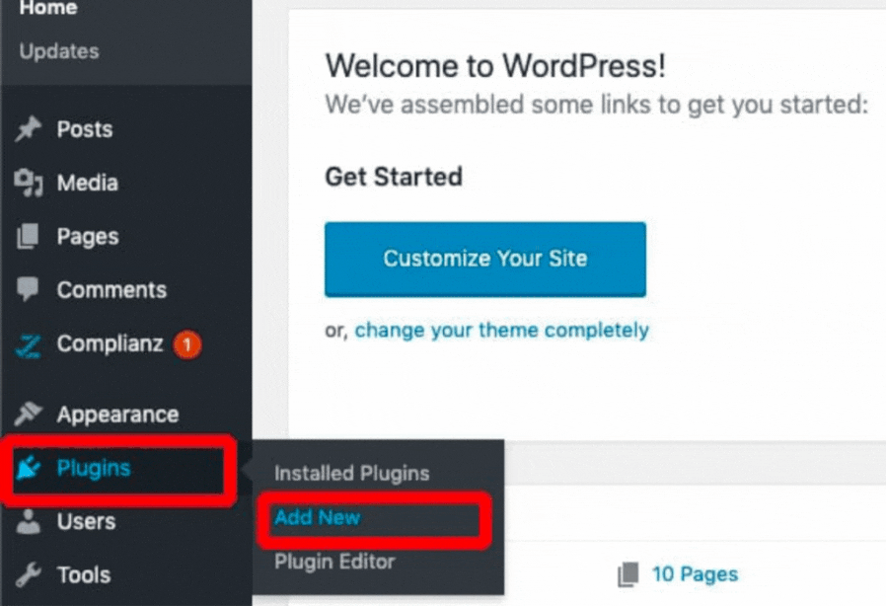Viewport: 886px width, 606px height.
Task: Follow the change your theme completely link
Action: 501,331
